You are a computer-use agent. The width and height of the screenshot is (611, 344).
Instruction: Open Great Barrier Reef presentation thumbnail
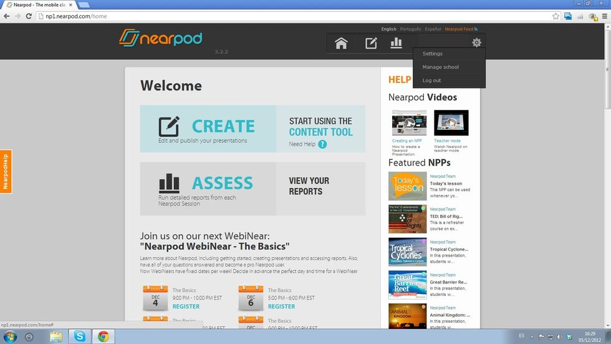(408, 285)
